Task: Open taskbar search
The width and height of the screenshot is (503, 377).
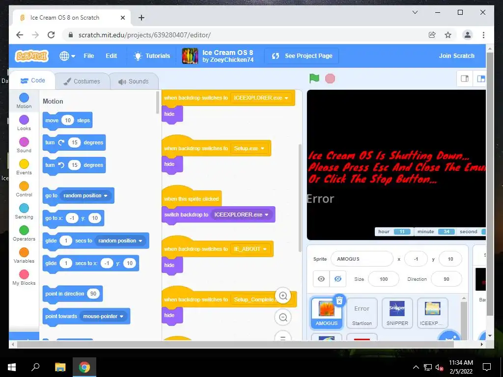Action: pyautogui.click(x=35, y=367)
